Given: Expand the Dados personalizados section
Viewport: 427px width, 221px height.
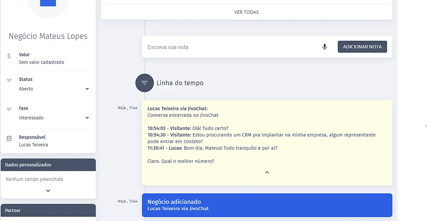Looking at the screenshot, I should pyautogui.click(x=48, y=191).
